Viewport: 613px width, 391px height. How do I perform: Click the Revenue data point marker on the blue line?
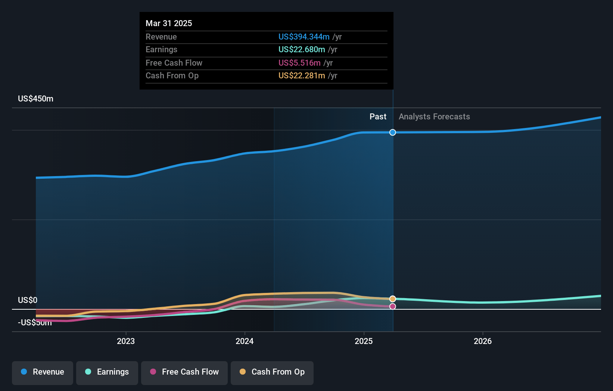coord(393,132)
